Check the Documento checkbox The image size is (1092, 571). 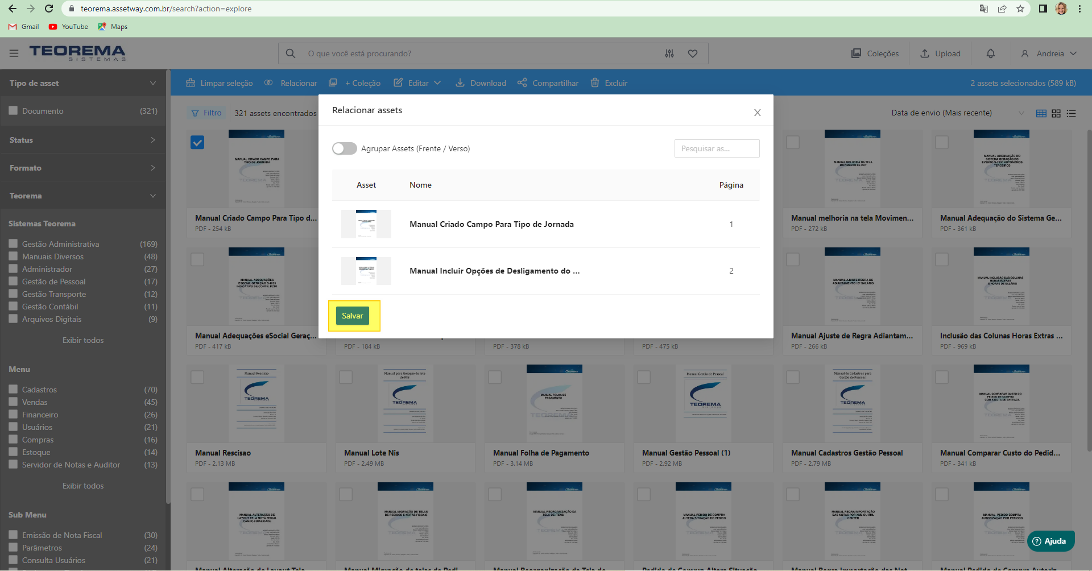[13, 110]
